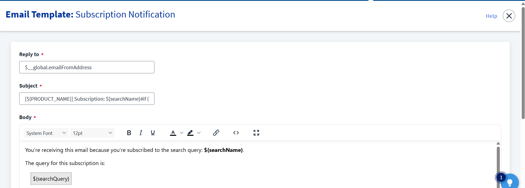Click the page's vertical scrollbar thumb
The width and height of the screenshot is (525, 188).
(x=523, y=63)
